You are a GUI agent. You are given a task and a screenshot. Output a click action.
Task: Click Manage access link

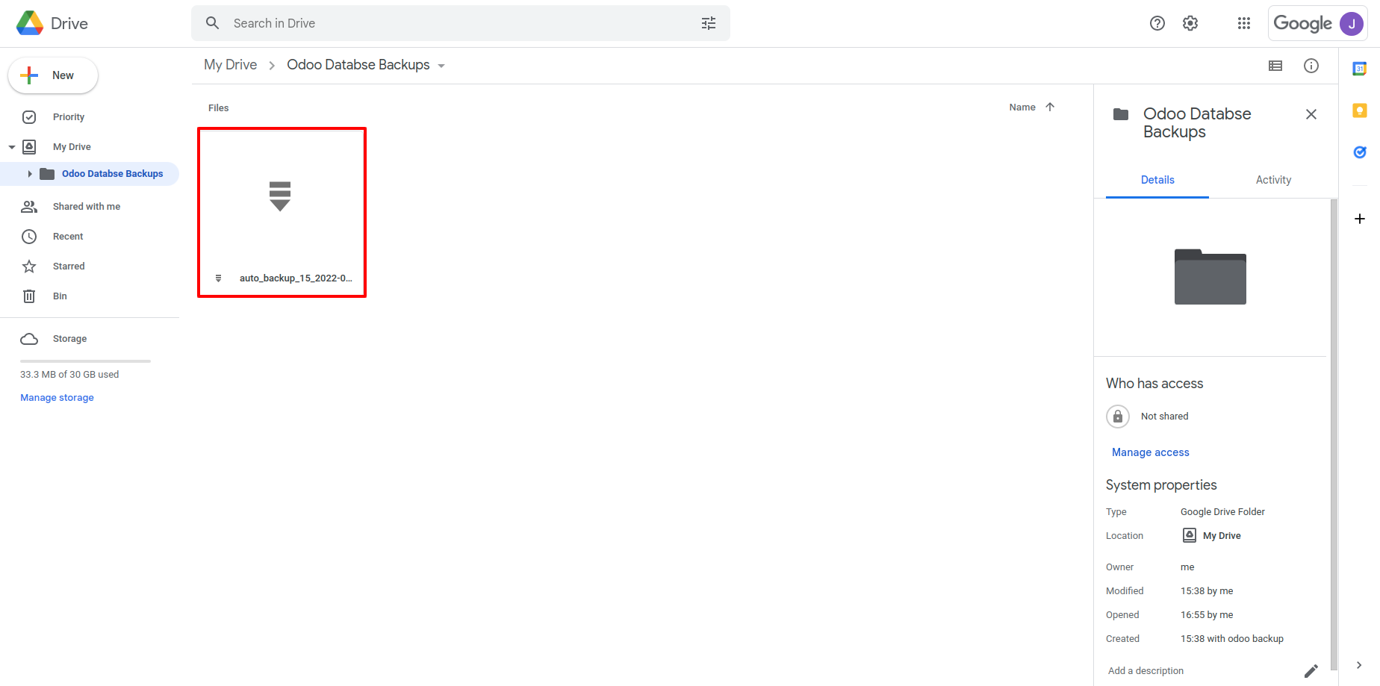1150,452
